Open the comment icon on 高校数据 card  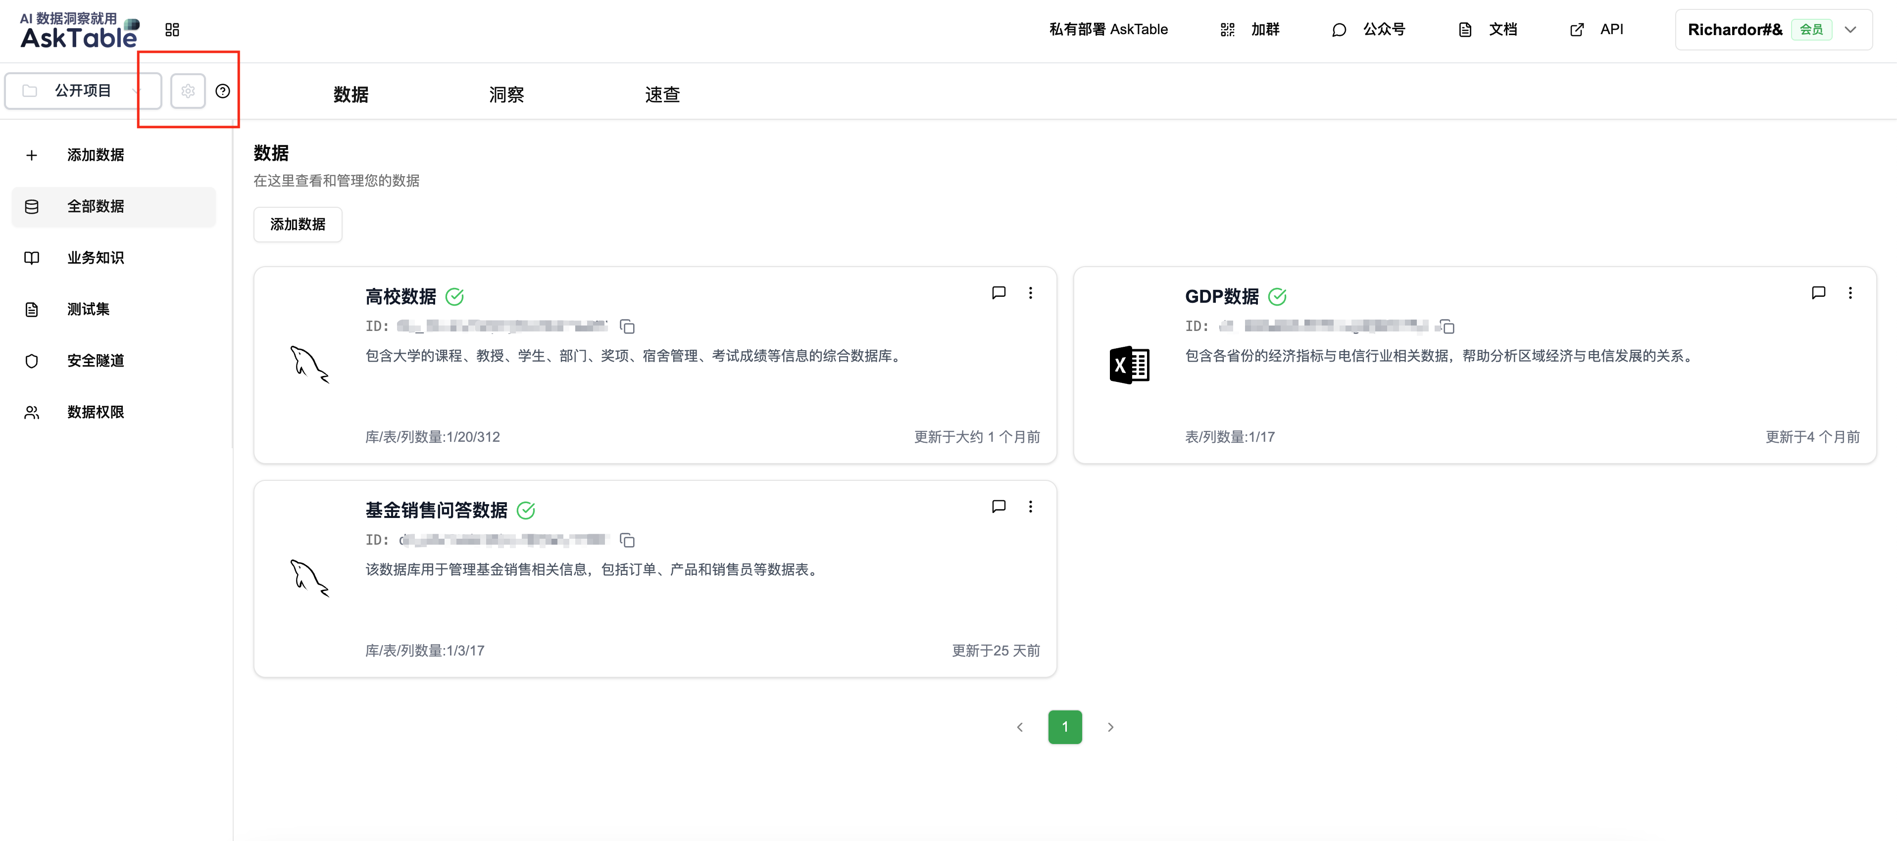coord(998,292)
